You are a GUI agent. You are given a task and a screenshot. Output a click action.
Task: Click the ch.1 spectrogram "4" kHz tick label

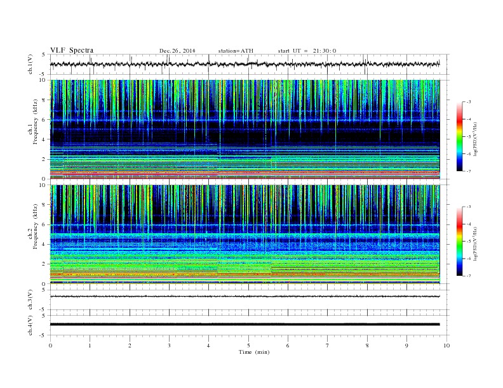44,139
